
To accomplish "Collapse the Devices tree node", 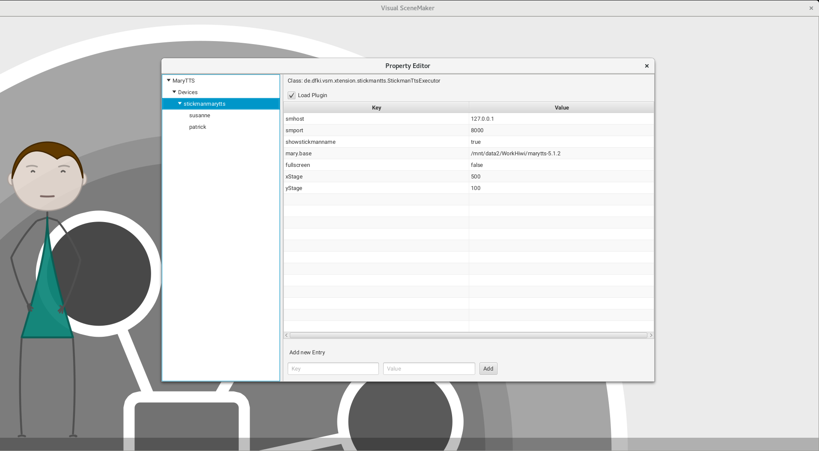I will point(174,92).
